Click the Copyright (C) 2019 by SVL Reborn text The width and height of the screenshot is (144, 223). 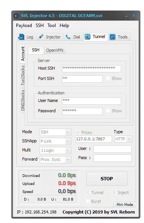click(98, 212)
